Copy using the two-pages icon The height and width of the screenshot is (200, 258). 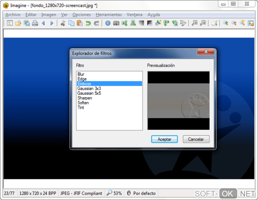(71, 23)
